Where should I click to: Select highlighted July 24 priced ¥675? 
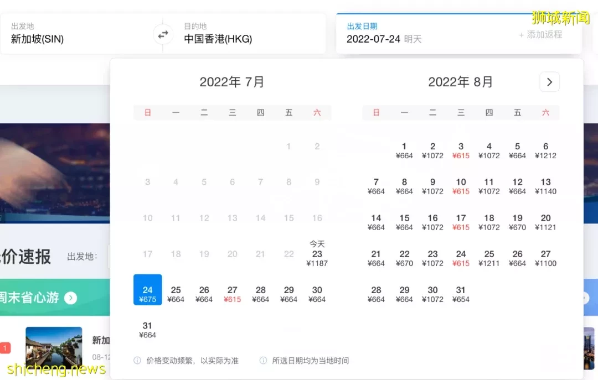(148, 290)
